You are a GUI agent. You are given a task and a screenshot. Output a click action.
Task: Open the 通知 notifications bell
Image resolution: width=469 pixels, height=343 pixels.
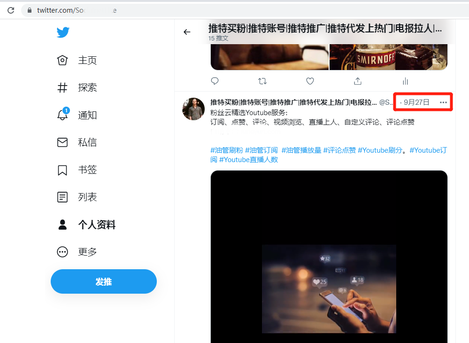coord(77,115)
